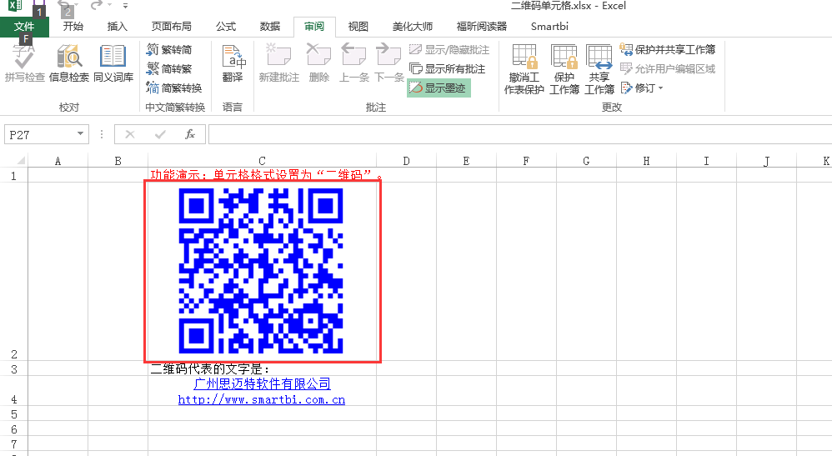Click the Select All corner triangle
This screenshot has height=456, width=832.
[20, 160]
